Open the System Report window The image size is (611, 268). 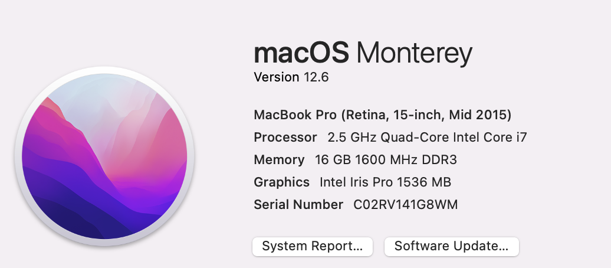point(312,247)
